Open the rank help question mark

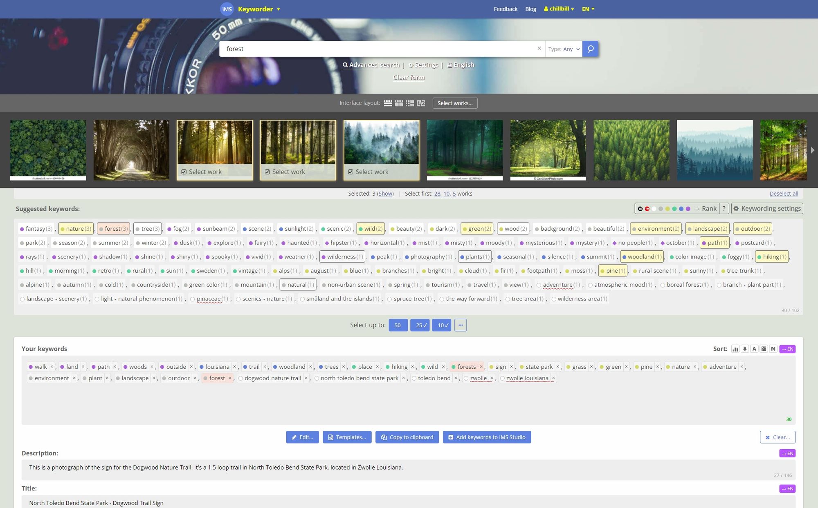click(724, 209)
